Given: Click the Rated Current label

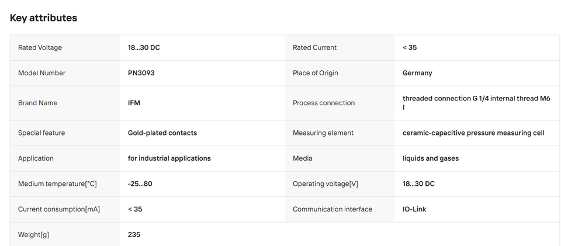Looking at the screenshot, I should (314, 47).
